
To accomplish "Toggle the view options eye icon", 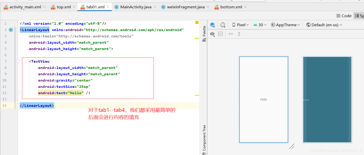I will point(213,34).
